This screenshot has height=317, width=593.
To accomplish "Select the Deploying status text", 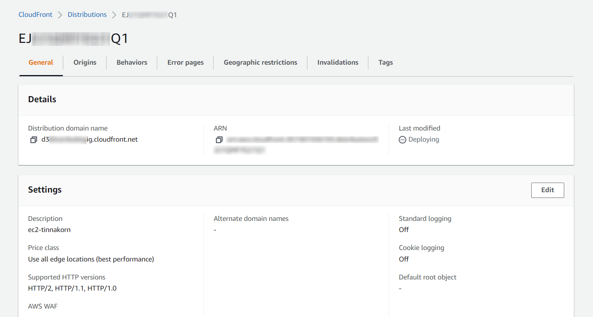I will [424, 139].
